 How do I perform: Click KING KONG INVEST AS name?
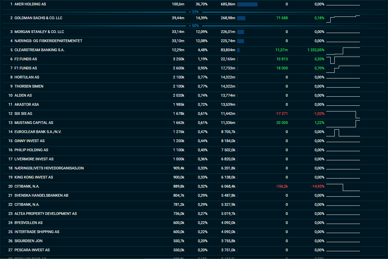(x=34, y=177)
